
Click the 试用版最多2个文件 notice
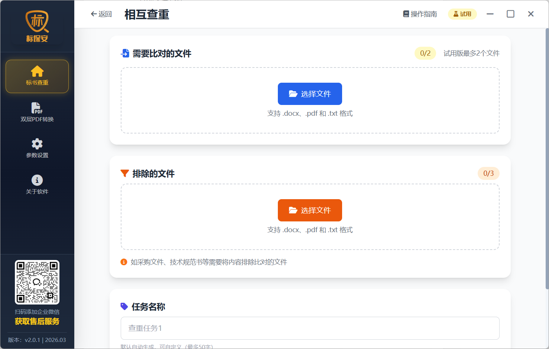click(x=471, y=53)
